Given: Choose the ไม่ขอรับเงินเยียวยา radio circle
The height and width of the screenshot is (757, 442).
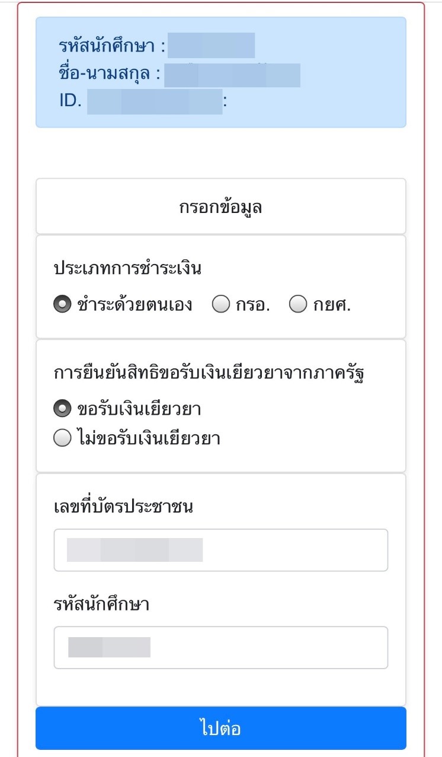Looking at the screenshot, I should [62, 438].
